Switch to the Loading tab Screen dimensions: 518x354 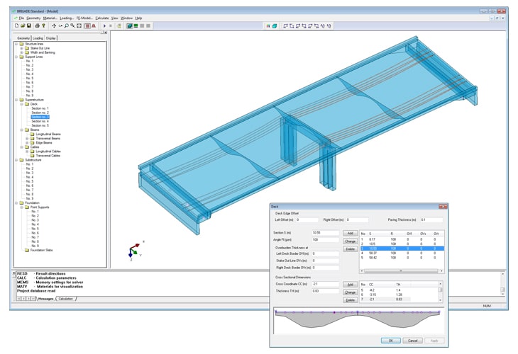[x=38, y=38]
